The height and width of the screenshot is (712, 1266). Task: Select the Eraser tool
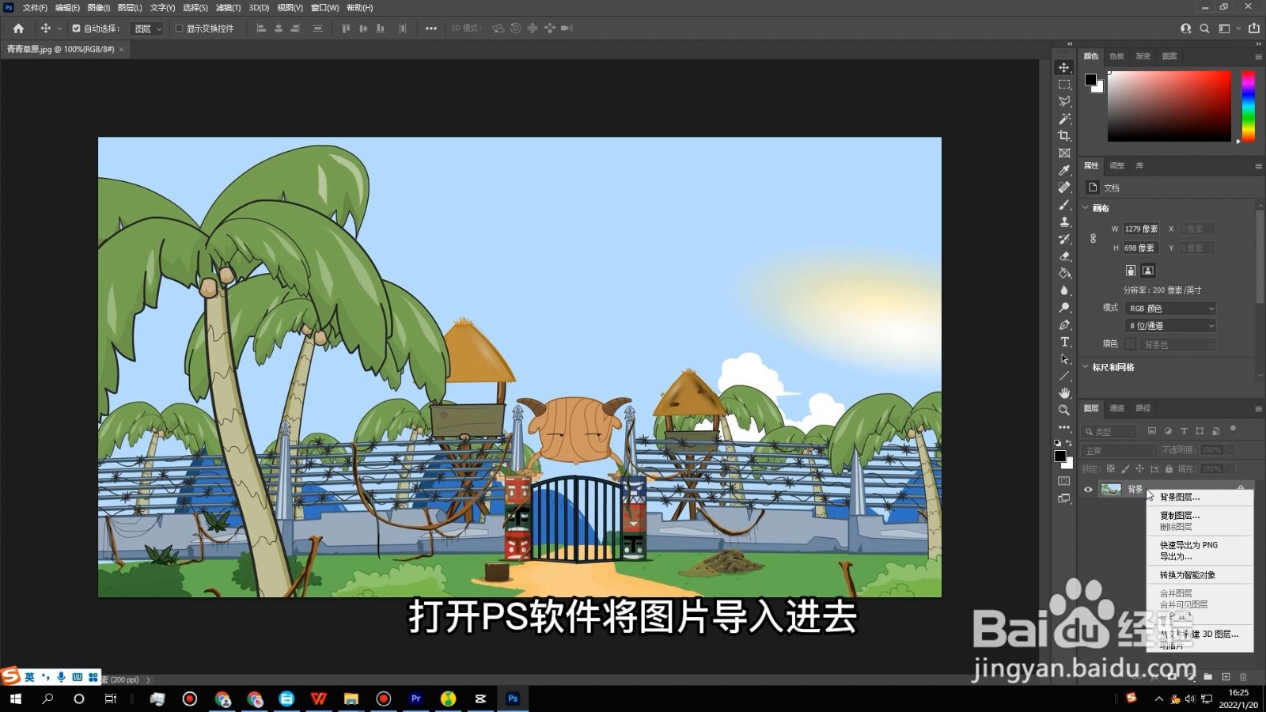coord(1064,256)
